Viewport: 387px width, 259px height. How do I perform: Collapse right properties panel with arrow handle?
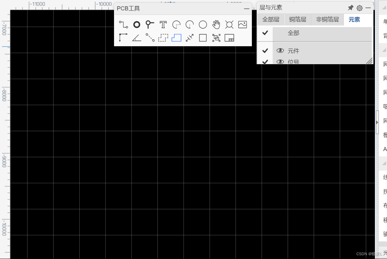377,122
